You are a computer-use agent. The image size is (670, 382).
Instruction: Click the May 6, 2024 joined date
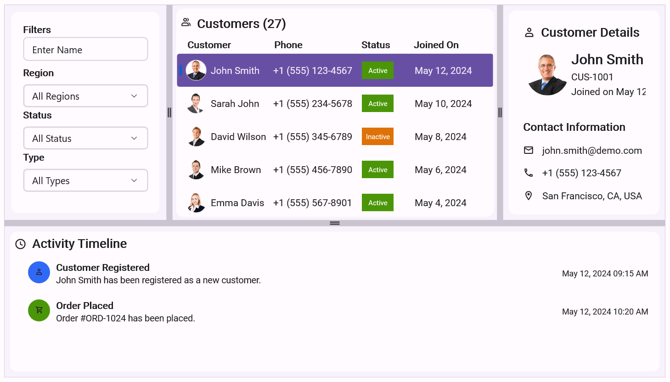click(440, 170)
